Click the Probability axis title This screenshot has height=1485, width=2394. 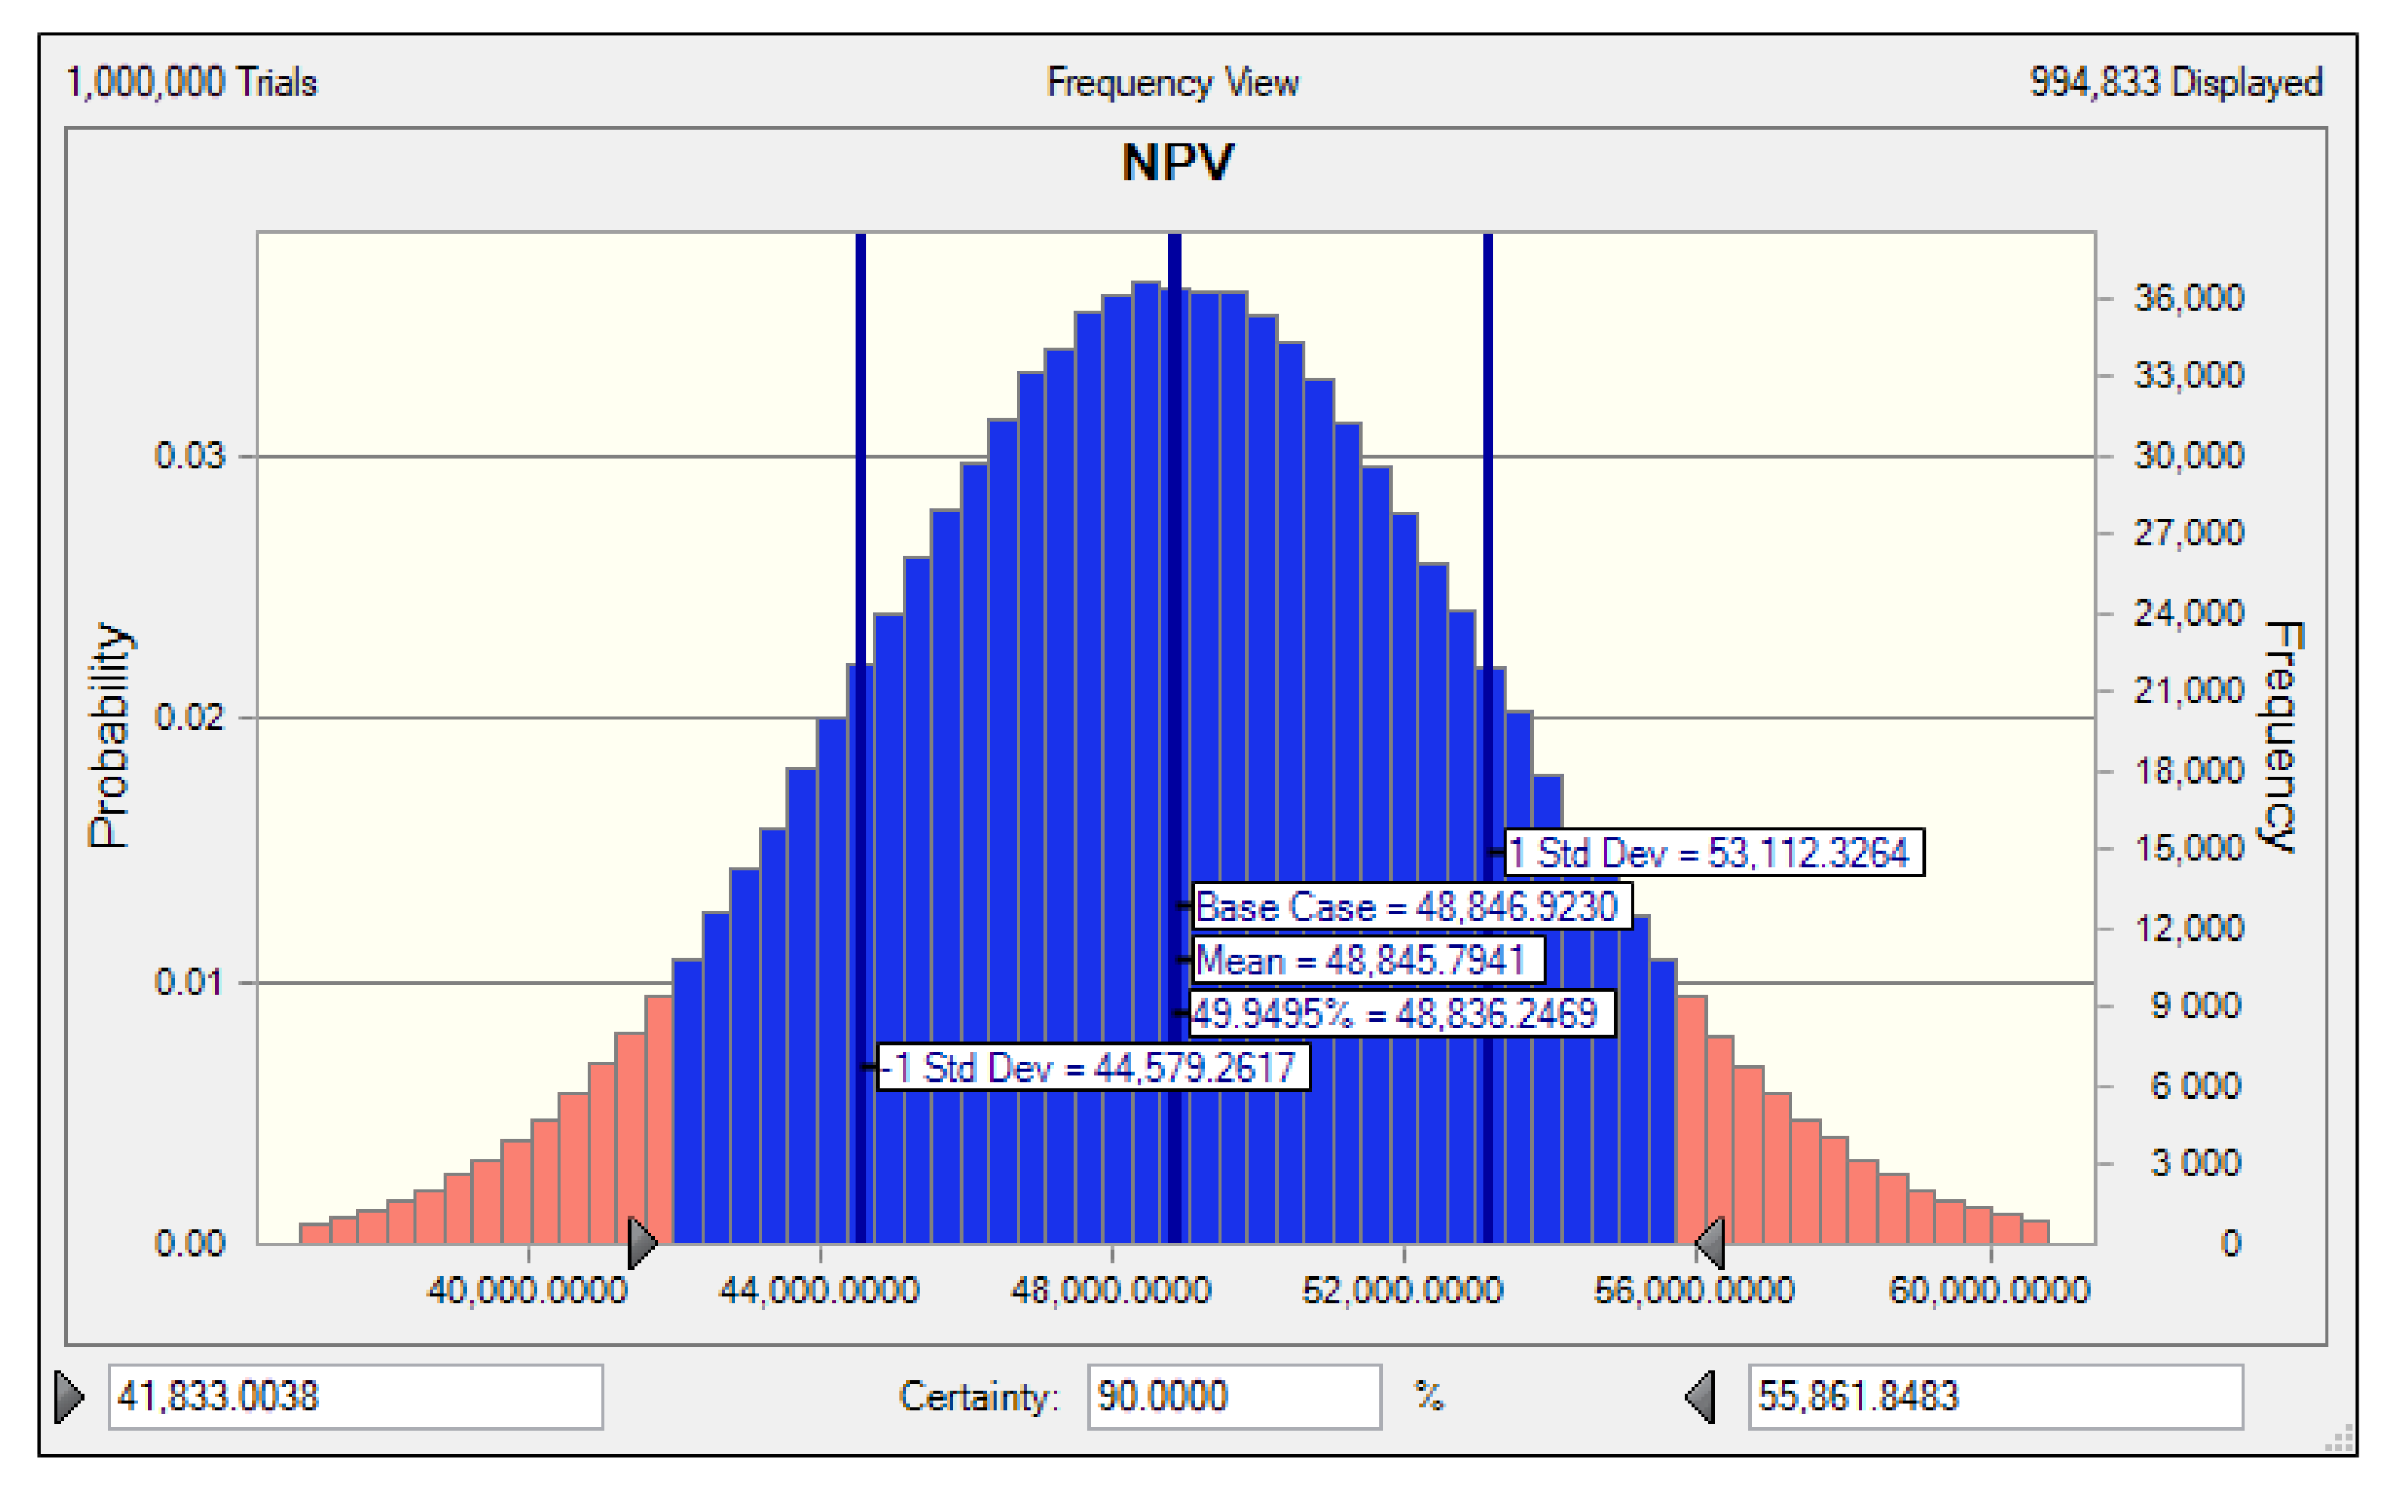click(x=109, y=735)
